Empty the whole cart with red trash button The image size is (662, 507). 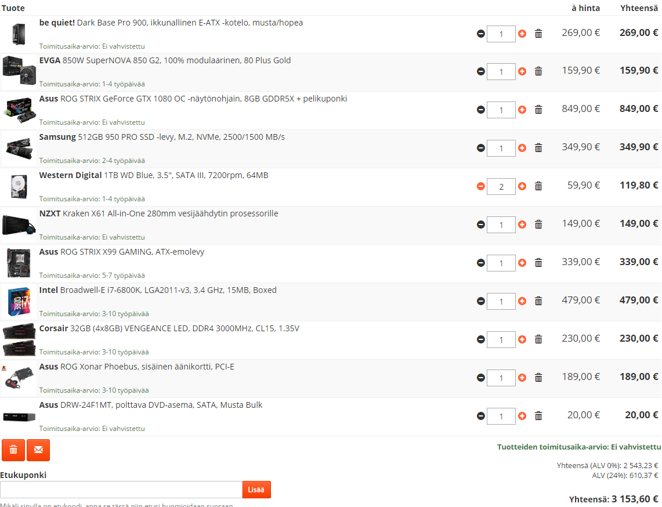(13, 450)
